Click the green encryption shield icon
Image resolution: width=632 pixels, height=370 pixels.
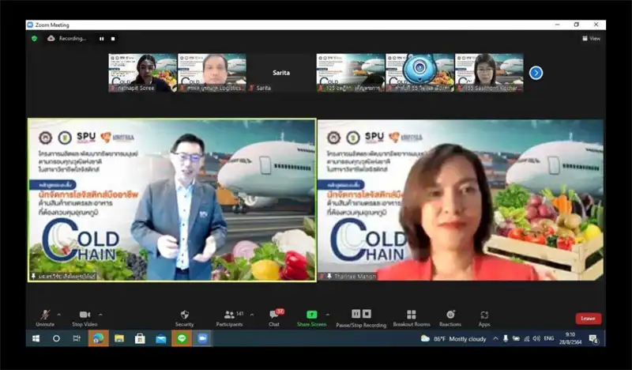pyautogui.click(x=34, y=38)
